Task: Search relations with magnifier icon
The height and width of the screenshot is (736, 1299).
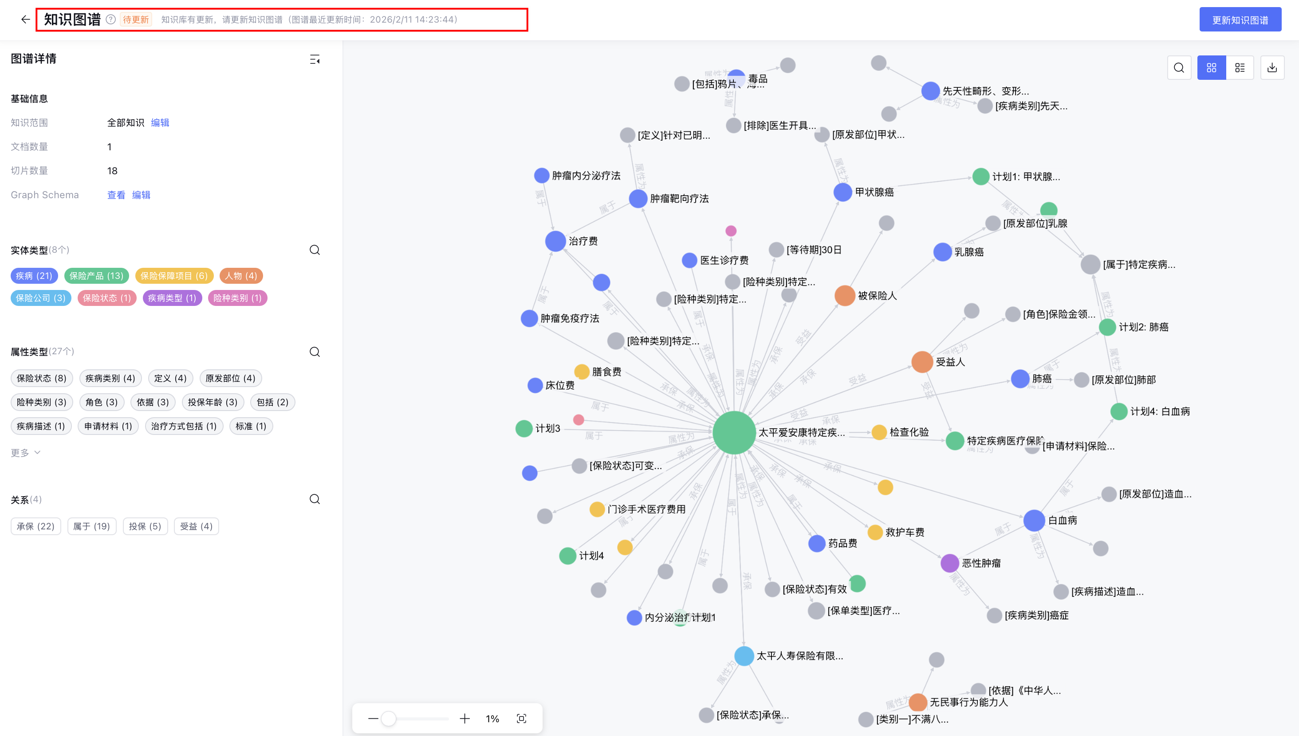Action: (315, 499)
